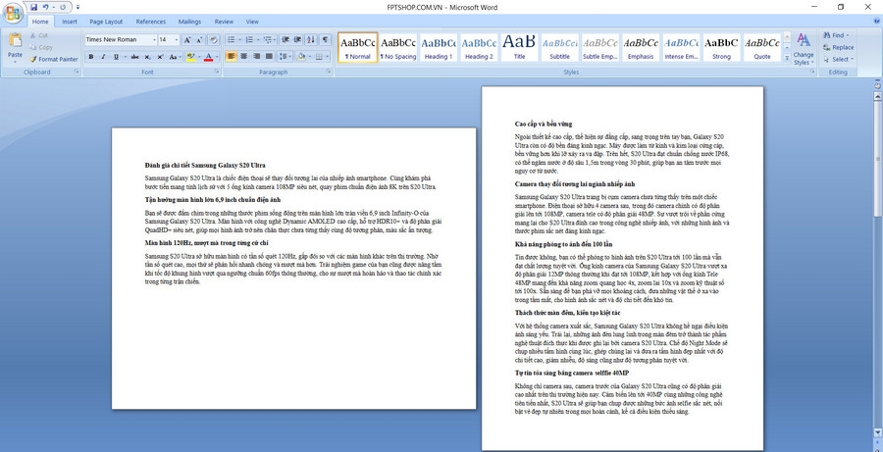Toggle Subscript formatting
This screenshot has height=452, width=883.
pos(147,57)
